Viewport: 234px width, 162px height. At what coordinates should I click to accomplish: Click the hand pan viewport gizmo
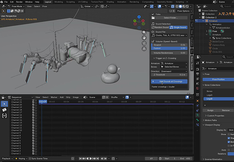point(145,37)
